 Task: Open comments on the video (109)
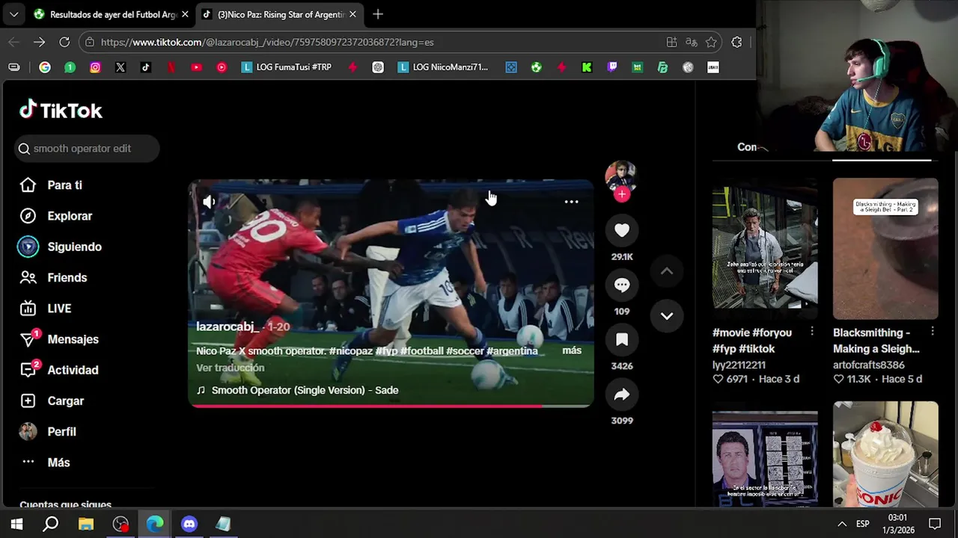tap(622, 285)
